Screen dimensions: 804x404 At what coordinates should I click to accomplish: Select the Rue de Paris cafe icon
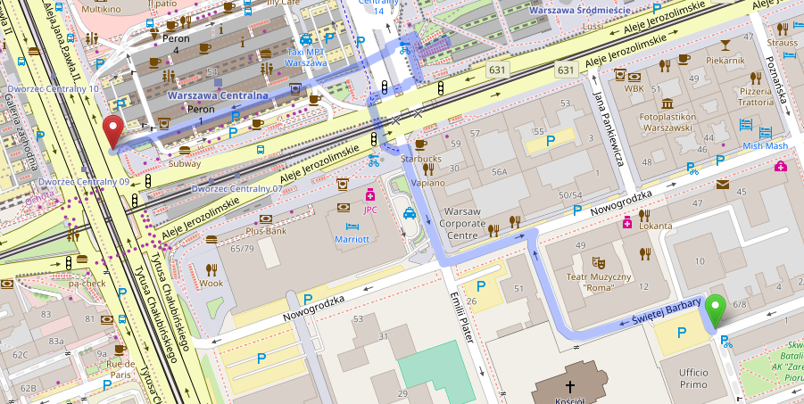[x=120, y=350]
